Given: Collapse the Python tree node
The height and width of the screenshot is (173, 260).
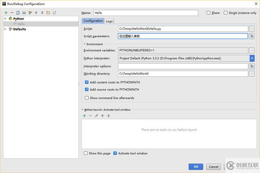Looking at the screenshot, I should (x=5, y=19).
